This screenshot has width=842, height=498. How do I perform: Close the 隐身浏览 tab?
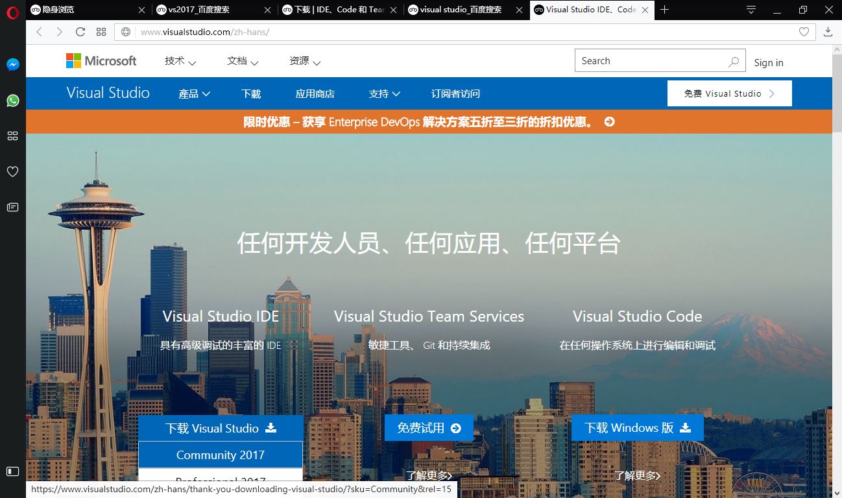pyautogui.click(x=143, y=10)
